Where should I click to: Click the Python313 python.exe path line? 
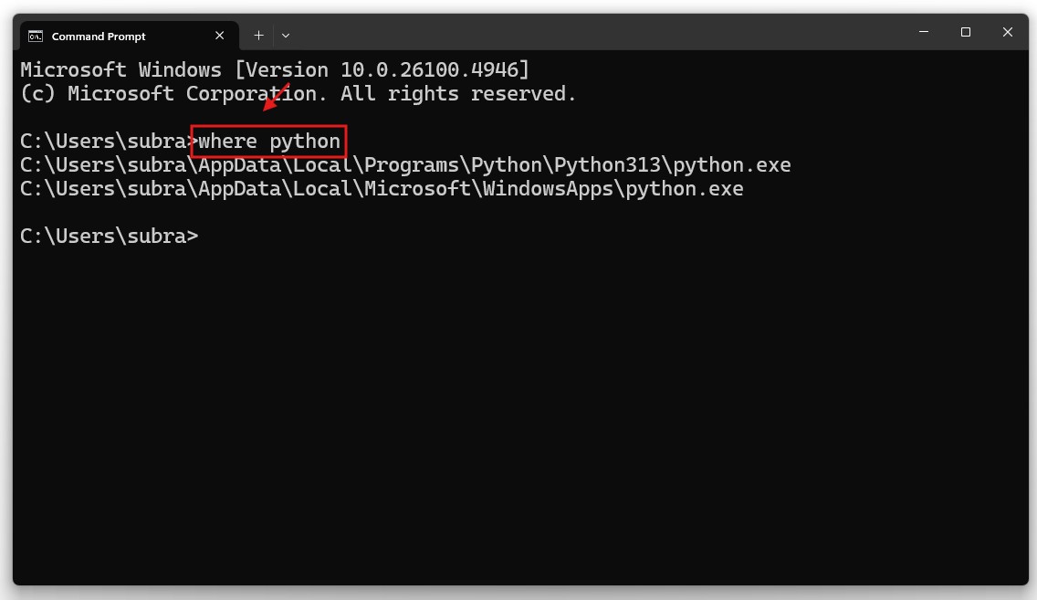coord(405,165)
